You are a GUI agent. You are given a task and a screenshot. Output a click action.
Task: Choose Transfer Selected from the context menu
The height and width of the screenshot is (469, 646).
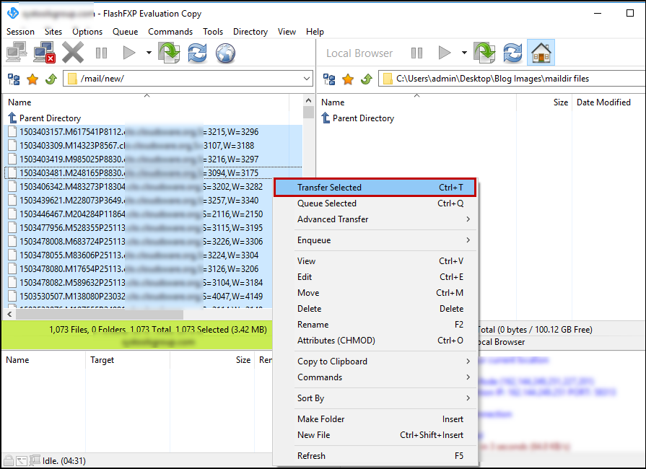pyautogui.click(x=375, y=188)
